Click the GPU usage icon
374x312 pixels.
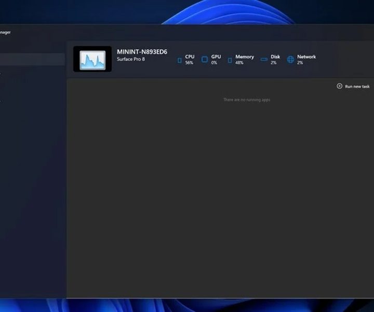tap(205, 59)
